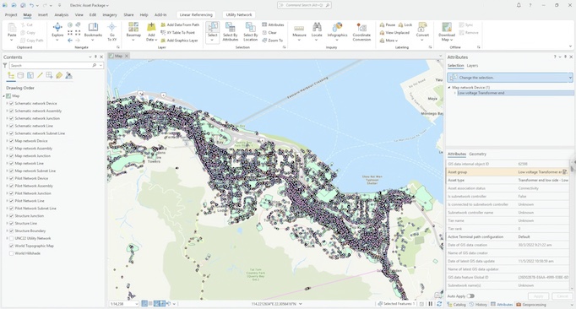
Task: Open the Insert ribbon tab
Action: click(42, 14)
